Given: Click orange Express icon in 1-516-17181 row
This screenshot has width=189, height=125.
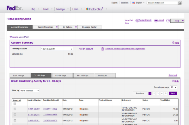Looking at the screenshot, I should (x=80, y=121).
